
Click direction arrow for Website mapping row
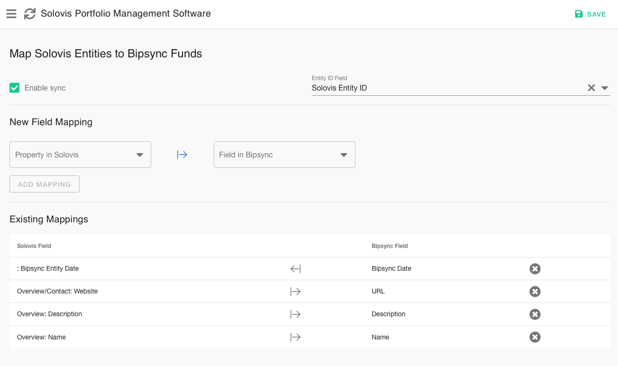pos(296,292)
